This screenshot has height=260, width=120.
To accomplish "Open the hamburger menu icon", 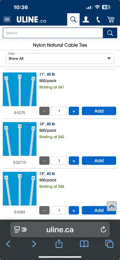I will [x=7, y=20].
